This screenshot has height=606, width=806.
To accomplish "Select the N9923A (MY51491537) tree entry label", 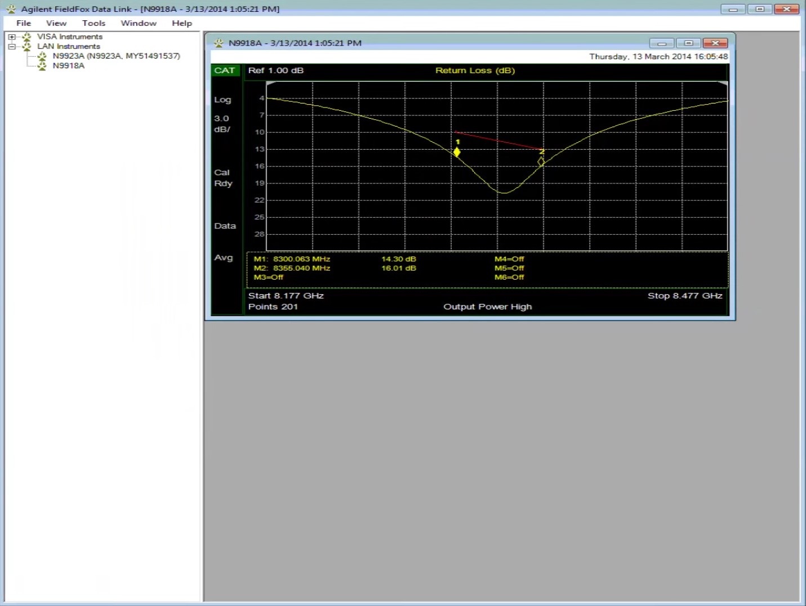I will point(116,56).
